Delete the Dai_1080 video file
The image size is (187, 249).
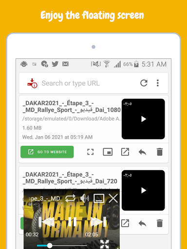160,152
